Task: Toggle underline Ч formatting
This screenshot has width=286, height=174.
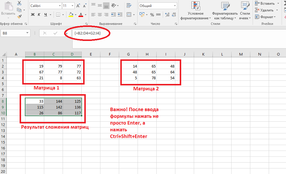Action: (x=46, y=15)
